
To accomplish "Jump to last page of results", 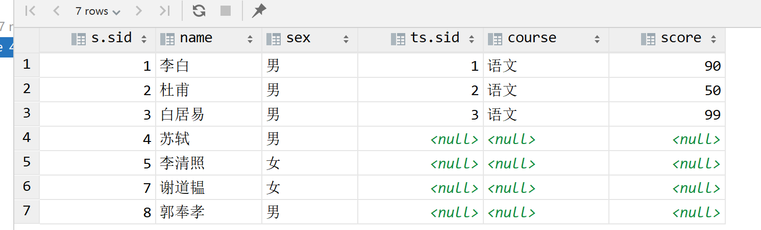I will point(164,11).
